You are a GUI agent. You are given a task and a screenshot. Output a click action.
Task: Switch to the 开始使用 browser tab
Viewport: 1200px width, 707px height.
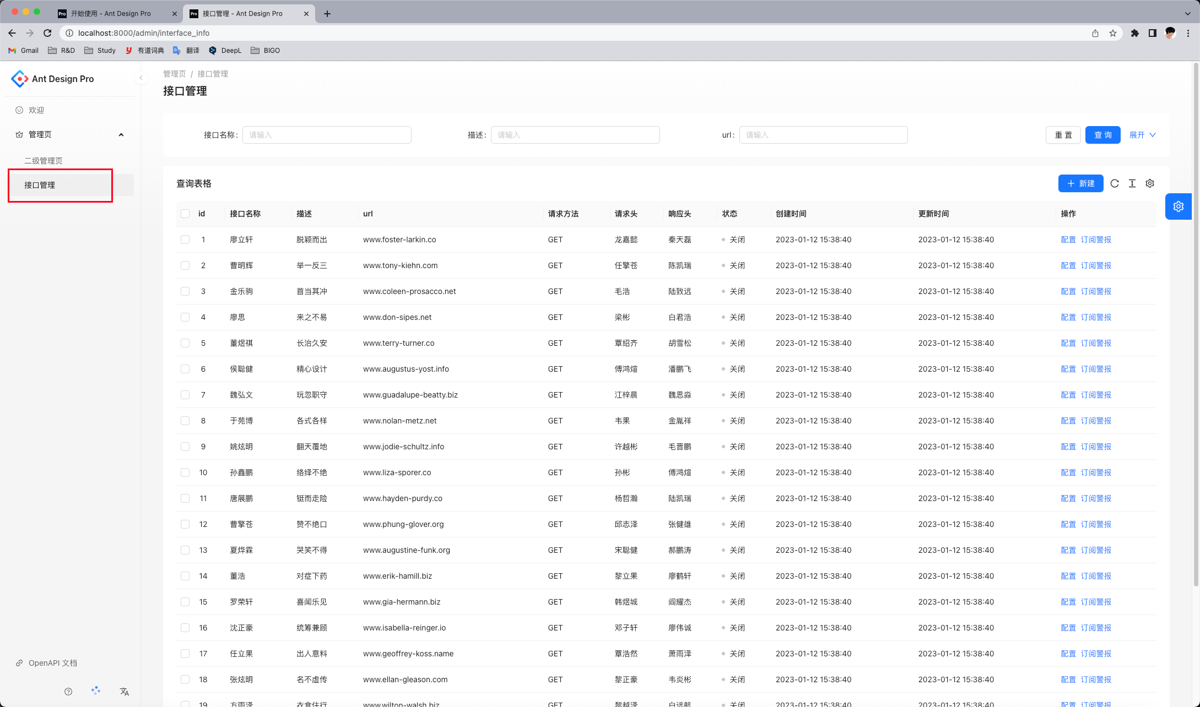click(111, 13)
